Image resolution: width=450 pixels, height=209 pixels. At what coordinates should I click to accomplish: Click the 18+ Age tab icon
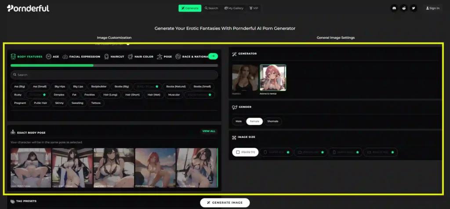pyautogui.click(x=48, y=57)
